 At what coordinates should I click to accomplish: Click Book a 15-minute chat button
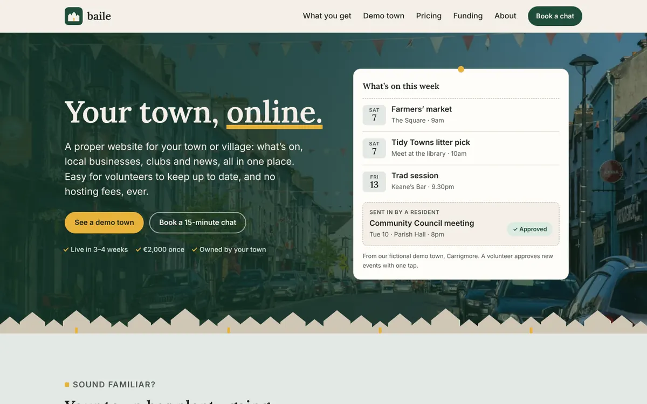[x=198, y=222]
